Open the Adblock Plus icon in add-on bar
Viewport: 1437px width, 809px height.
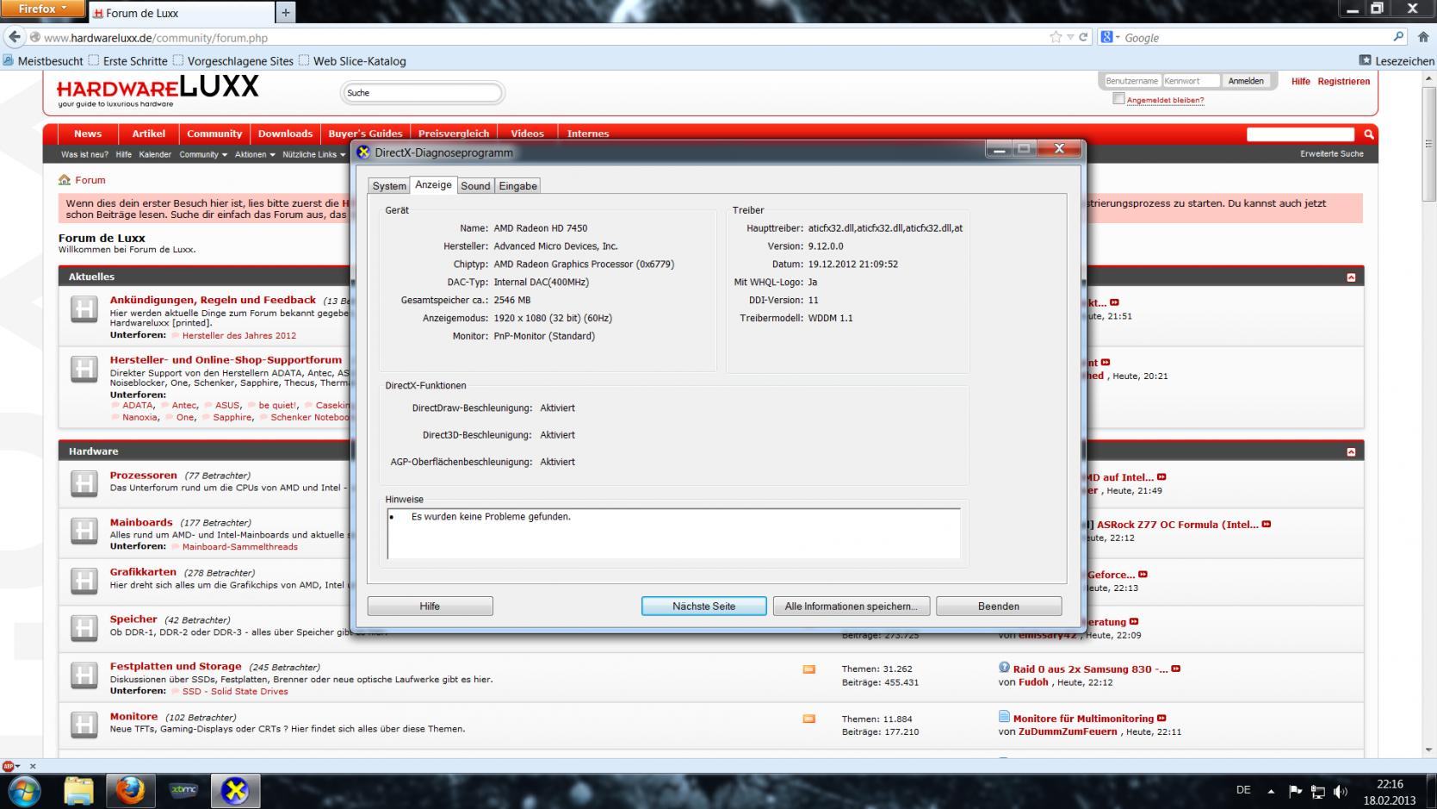9,766
